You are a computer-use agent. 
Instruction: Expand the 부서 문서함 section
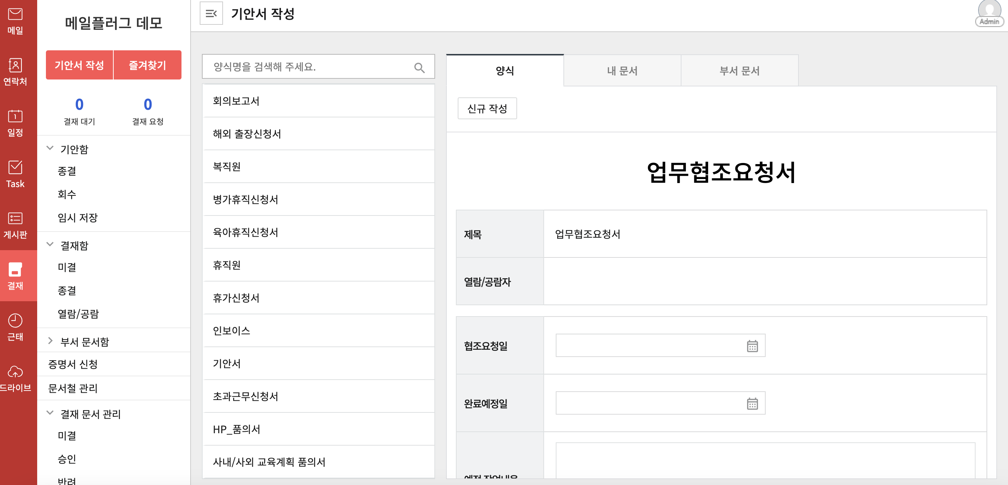50,341
